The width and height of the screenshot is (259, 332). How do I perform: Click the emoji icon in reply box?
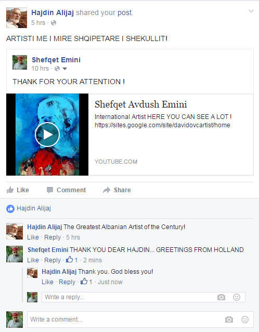tap(237, 297)
